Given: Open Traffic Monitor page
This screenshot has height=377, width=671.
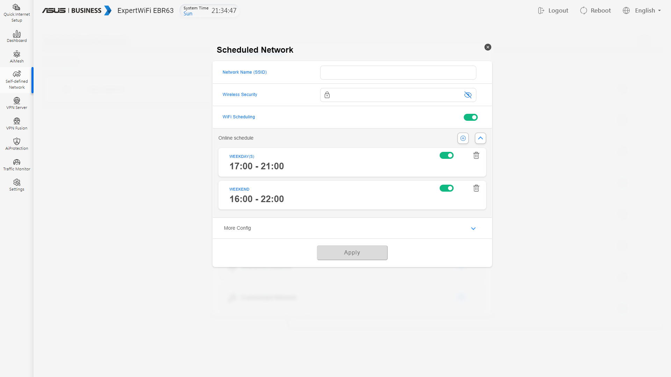Looking at the screenshot, I should 16,164.
